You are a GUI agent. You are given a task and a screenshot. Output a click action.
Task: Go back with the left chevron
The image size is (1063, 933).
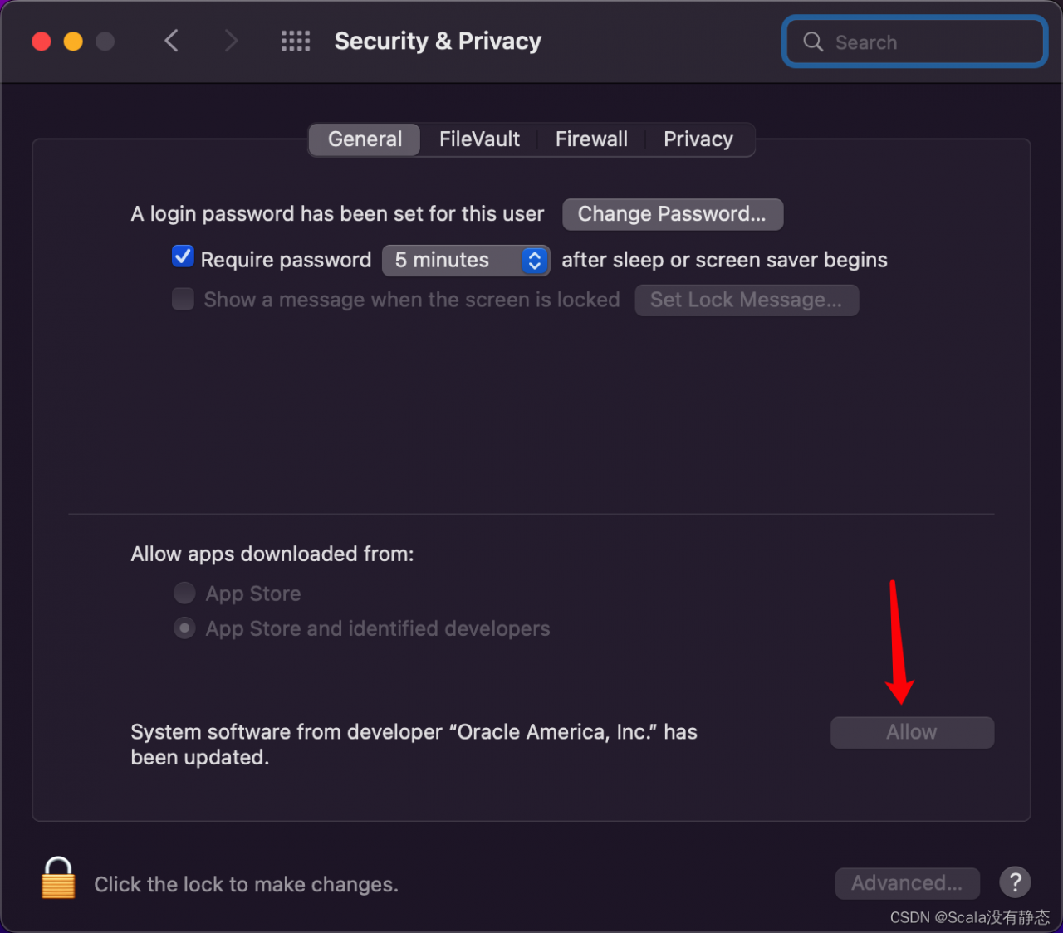[172, 41]
